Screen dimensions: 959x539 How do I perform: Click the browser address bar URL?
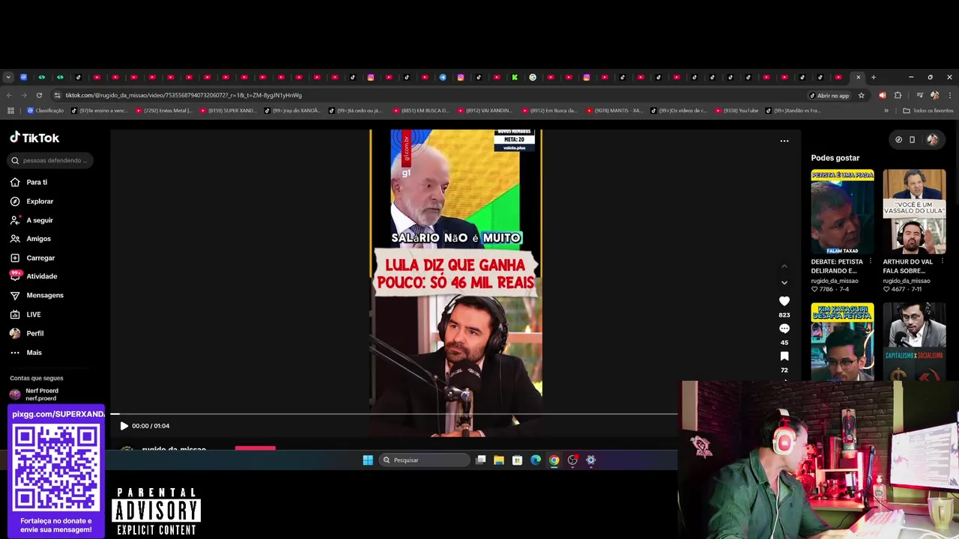pos(184,95)
